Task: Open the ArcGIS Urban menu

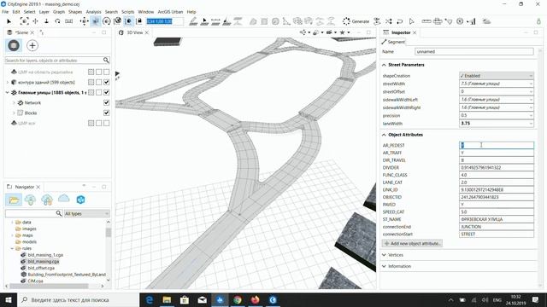Action: tap(170, 12)
